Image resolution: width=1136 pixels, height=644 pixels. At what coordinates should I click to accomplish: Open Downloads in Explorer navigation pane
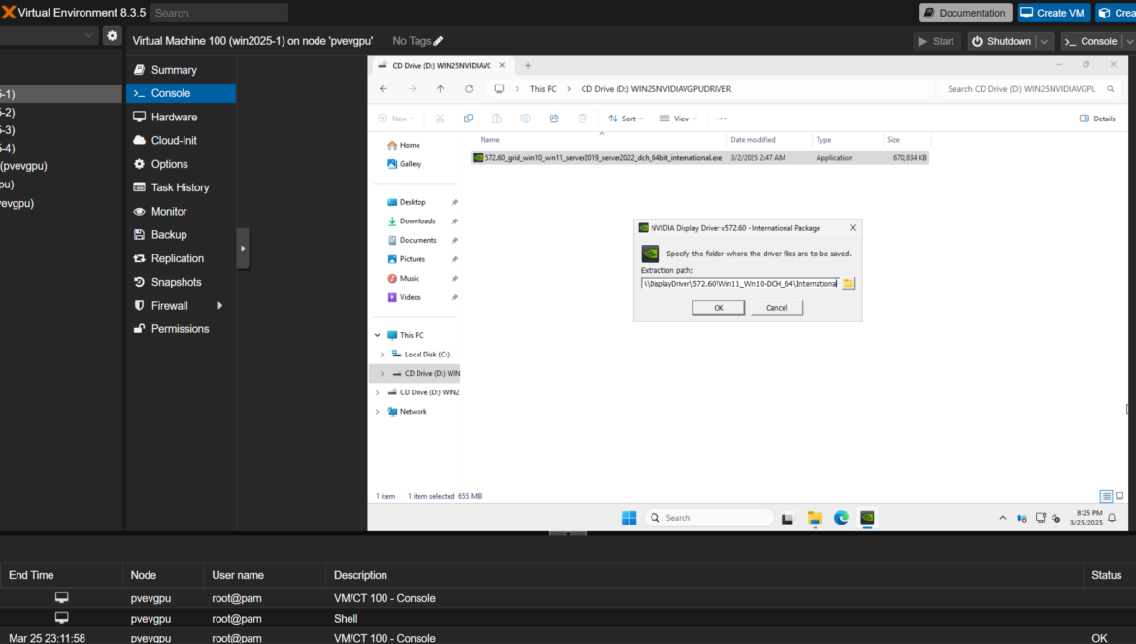(418, 220)
